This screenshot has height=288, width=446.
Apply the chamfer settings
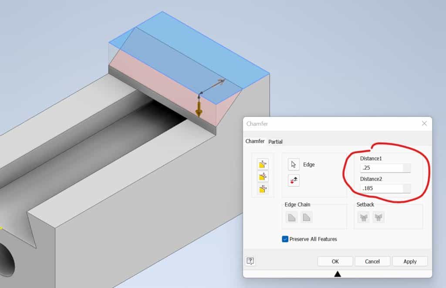point(410,261)
